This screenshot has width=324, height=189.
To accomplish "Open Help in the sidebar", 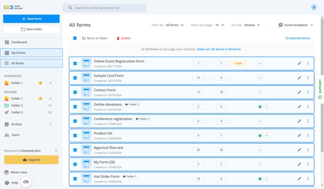I will pos(11,183).
